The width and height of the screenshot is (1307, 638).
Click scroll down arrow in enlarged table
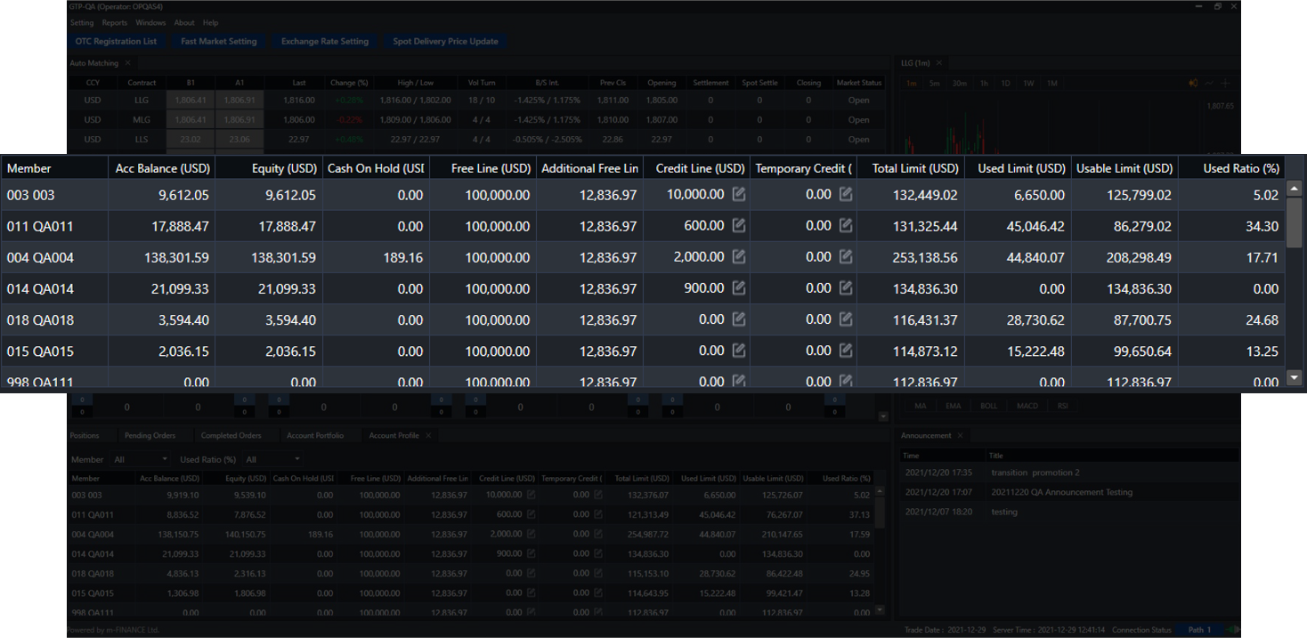pos(1295,378)
